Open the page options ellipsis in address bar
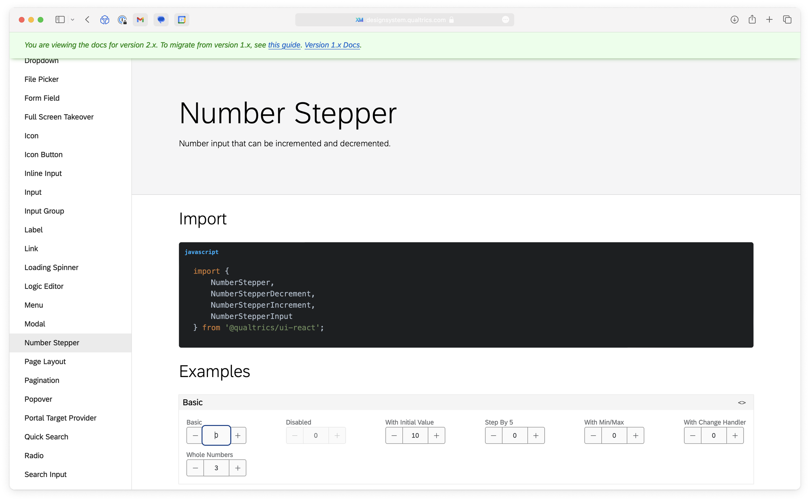 coord(505,19)
